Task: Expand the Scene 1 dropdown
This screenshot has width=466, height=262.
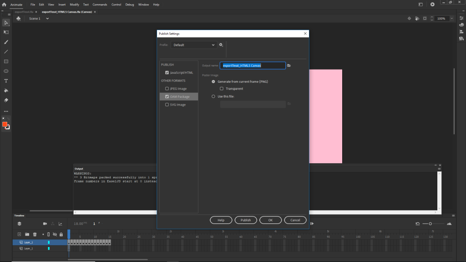Action: tap(47, 19)
